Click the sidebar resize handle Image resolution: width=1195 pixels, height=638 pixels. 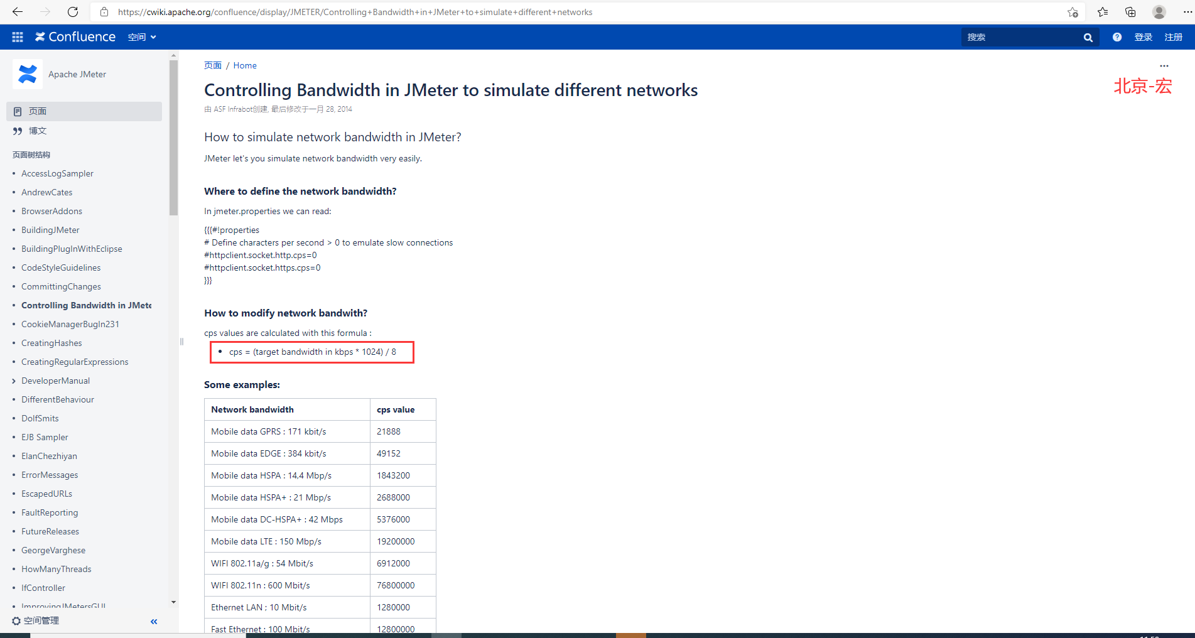[181, 342]
